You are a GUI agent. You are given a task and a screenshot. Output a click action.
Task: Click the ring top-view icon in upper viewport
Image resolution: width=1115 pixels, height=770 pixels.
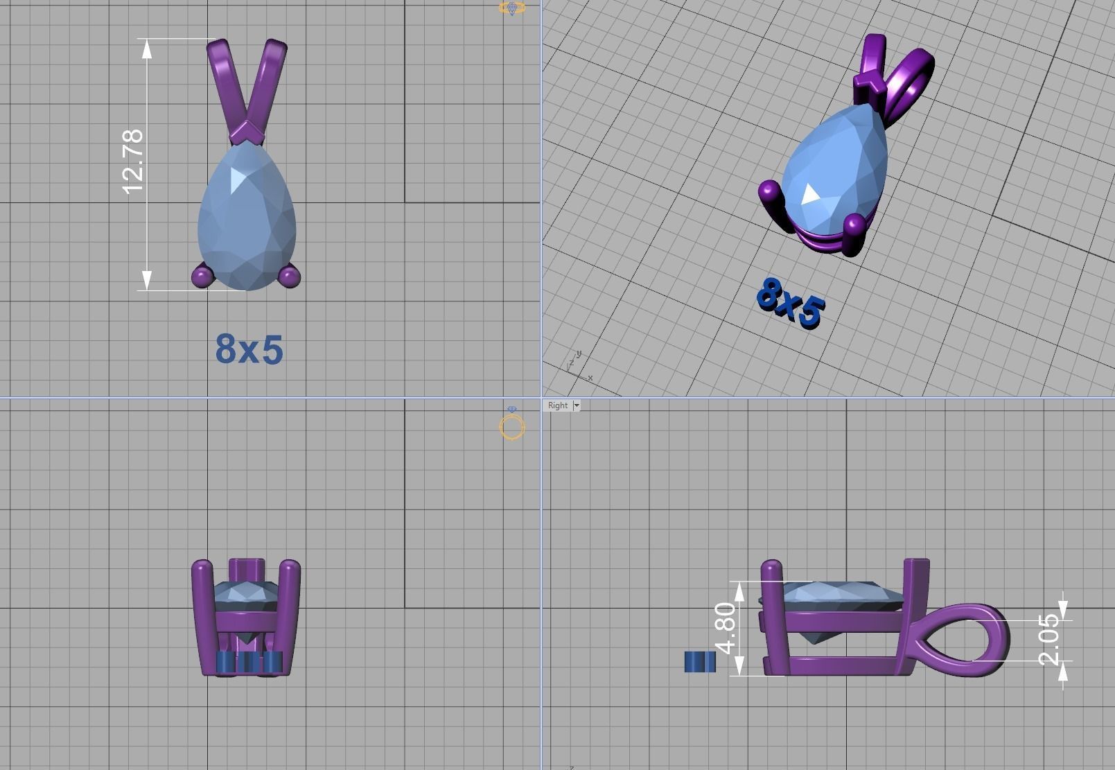point(512,8)
